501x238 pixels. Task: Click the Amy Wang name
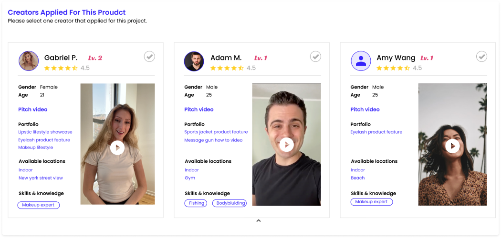tap(396, 58)
